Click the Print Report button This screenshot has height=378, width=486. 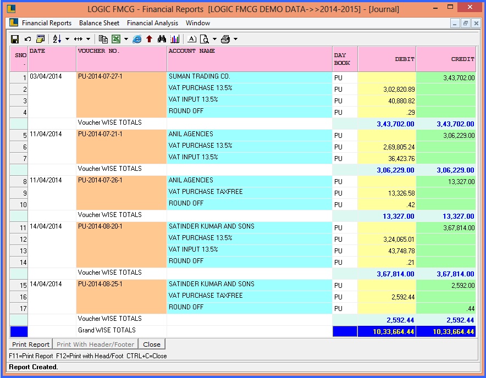pyautogui.click(x=31, y=344)
